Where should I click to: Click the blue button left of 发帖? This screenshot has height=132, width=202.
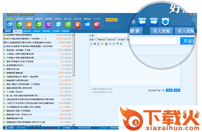(169, 90)
